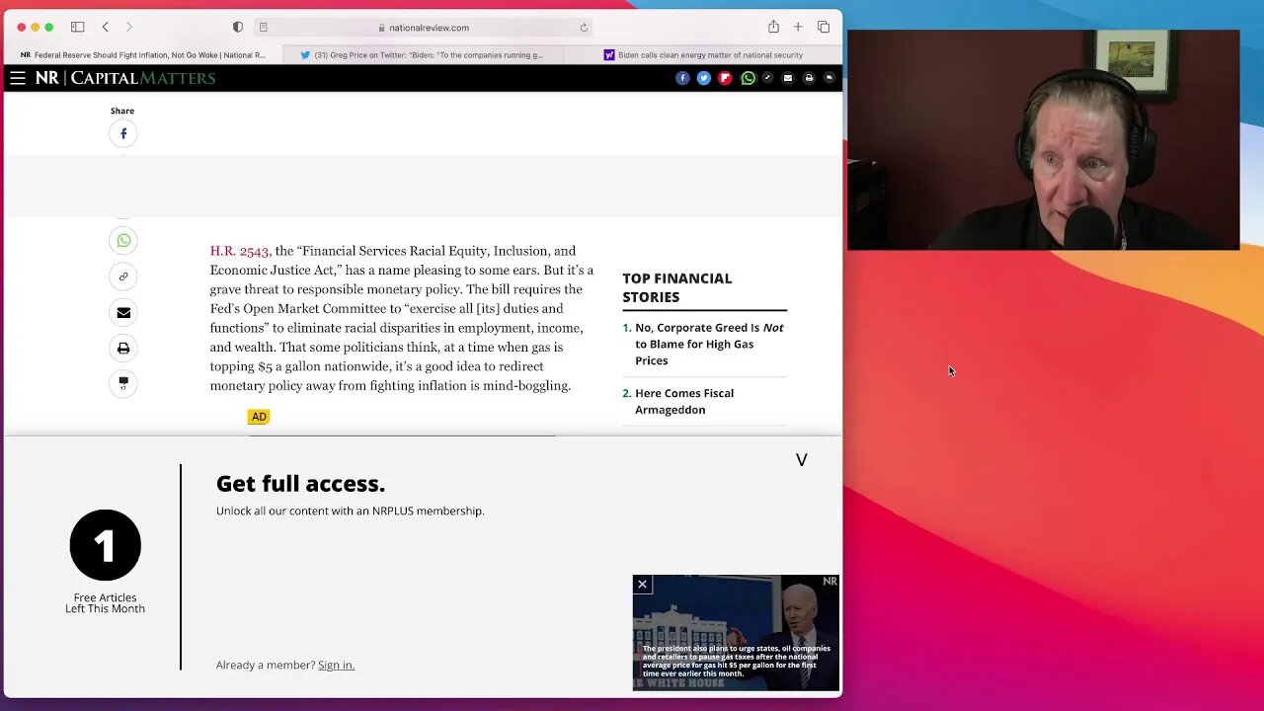Reload the page with the refresh icon
The width and height of the screenshot is (1264, 711).
coord(584,28)
